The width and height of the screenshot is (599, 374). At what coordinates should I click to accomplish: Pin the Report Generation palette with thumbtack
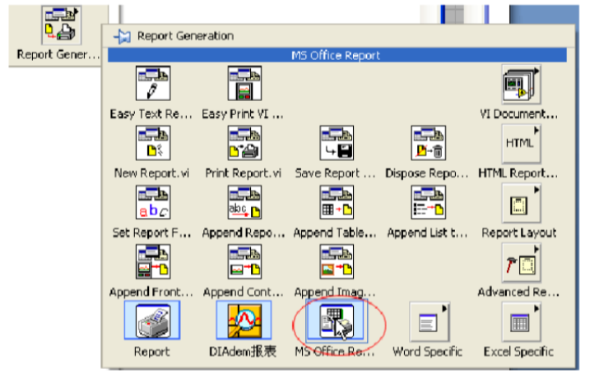click(x=123, y=36)
